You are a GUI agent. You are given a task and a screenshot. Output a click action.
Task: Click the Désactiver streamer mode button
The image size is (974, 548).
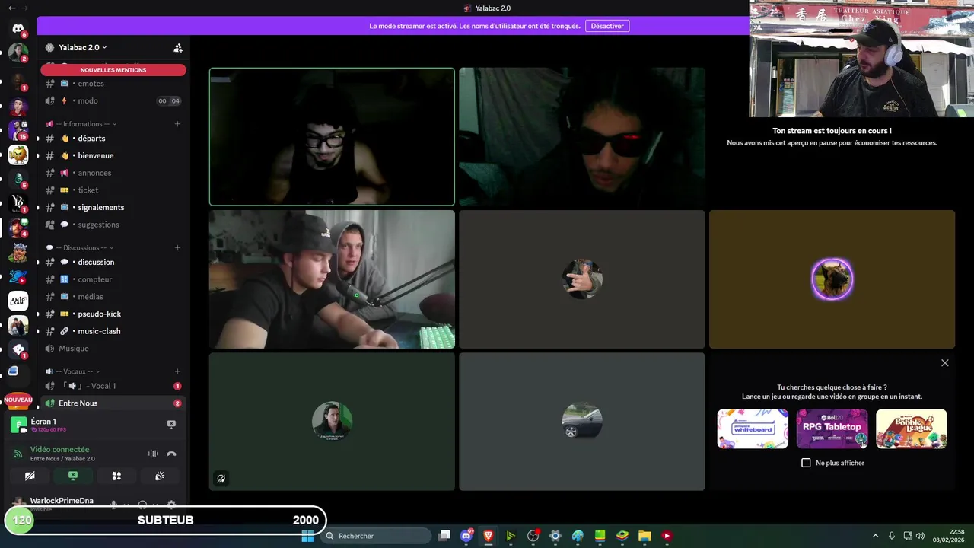pyautogui.click(x=607, y=26)
